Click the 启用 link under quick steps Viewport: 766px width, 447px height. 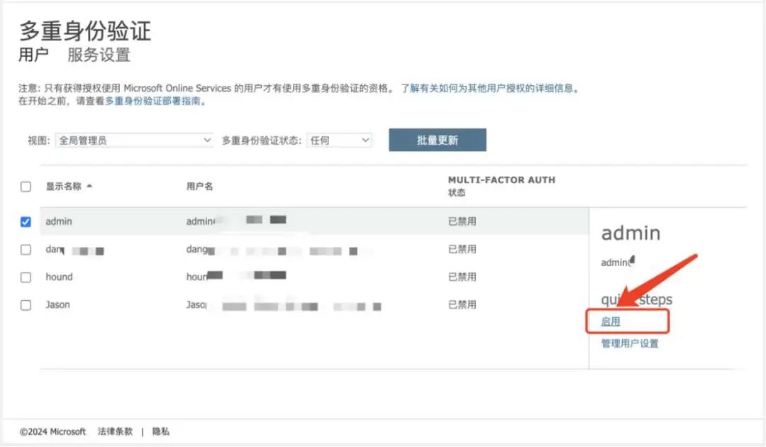(x=610, y=321)
